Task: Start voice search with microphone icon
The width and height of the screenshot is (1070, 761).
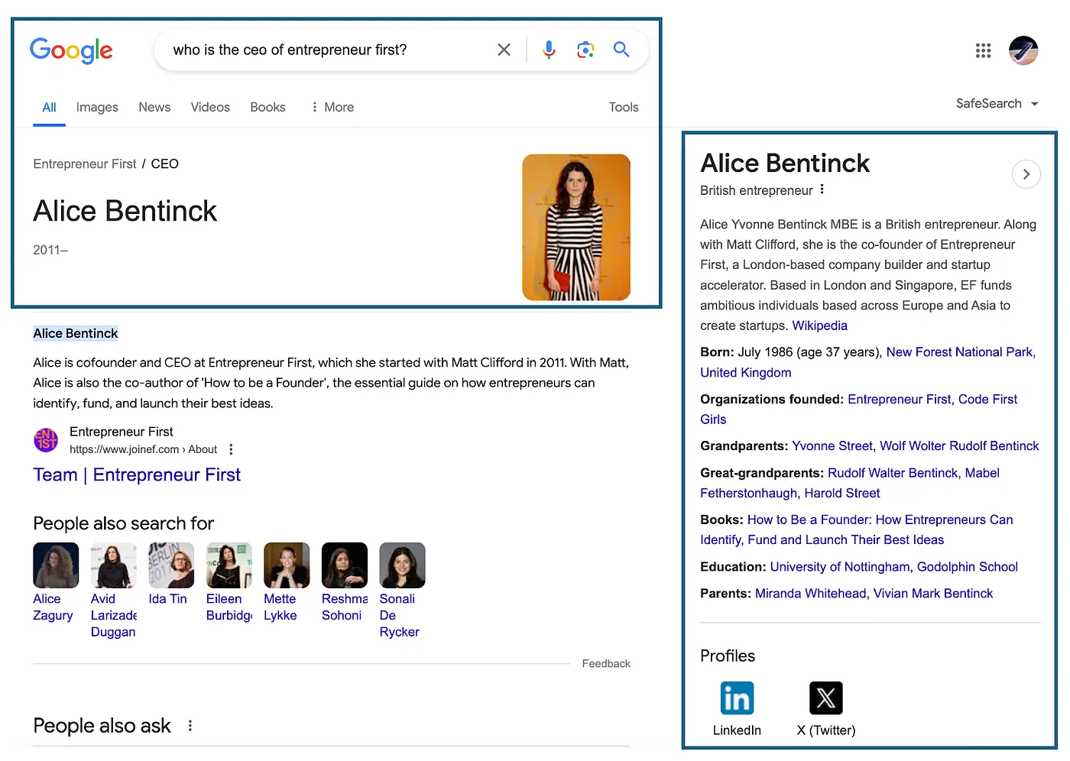Action: point(549,50)
